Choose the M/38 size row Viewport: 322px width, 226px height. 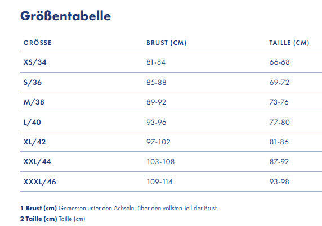(171, 102)
